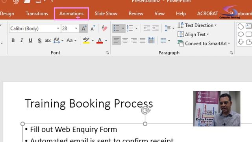Click the Character Spacing AV icon
Screen dimensions: 252x142
coord(57,40)
